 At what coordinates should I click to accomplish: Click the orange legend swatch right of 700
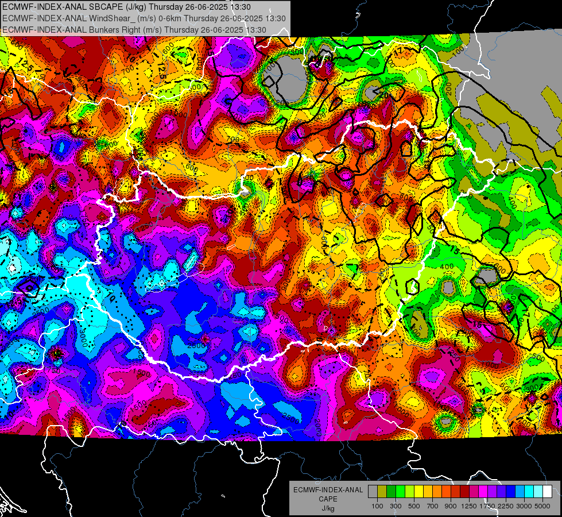tap(437, 491)
